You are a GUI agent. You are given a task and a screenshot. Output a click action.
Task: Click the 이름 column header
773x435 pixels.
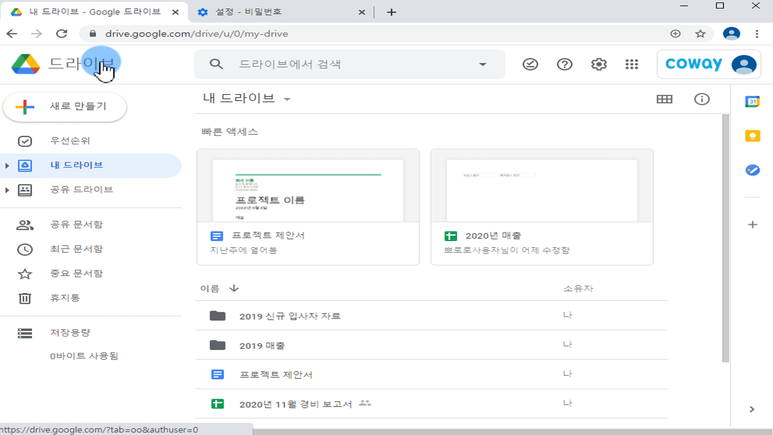point(210,289)
